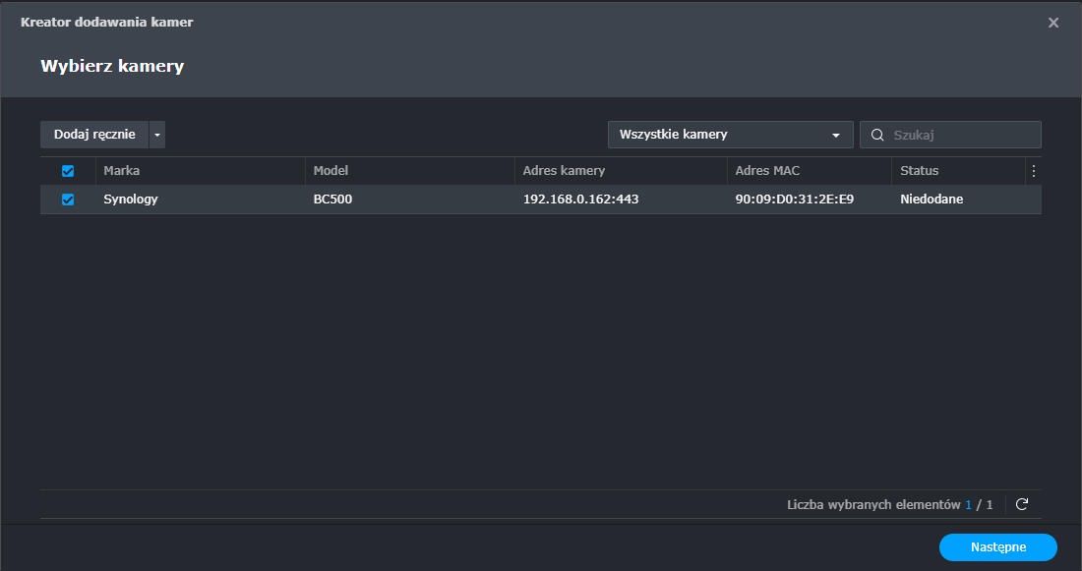
Task: Open the column options three-dot menu
Action: (1033, 171)
